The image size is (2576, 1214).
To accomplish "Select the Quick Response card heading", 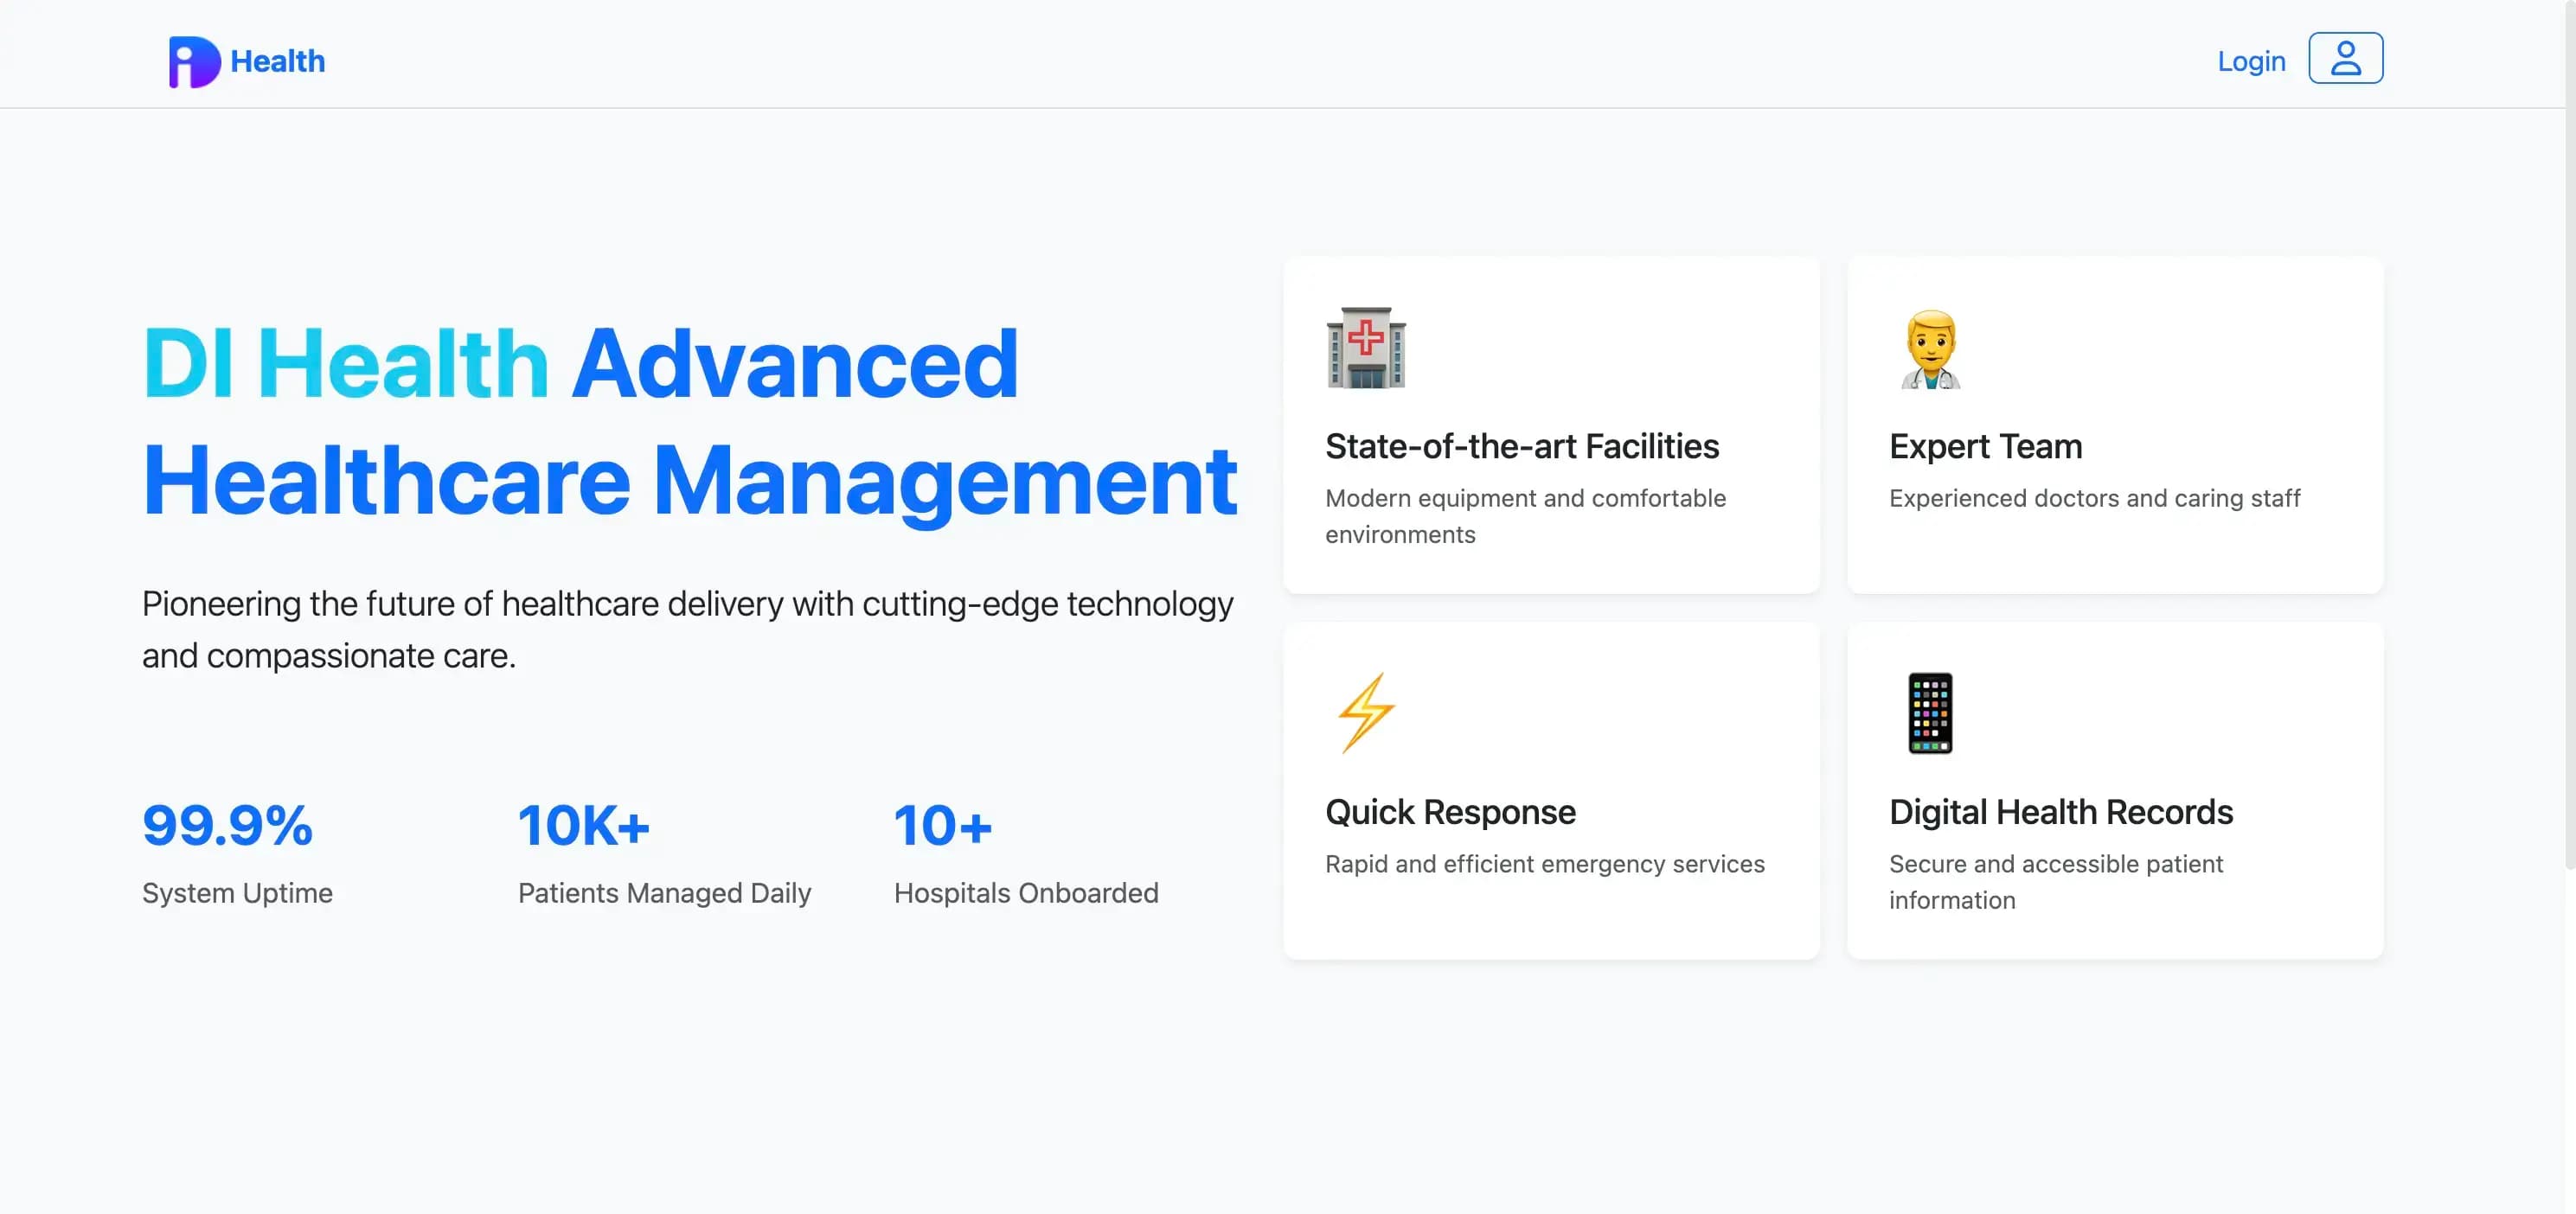I will (x=1450, y=812).
